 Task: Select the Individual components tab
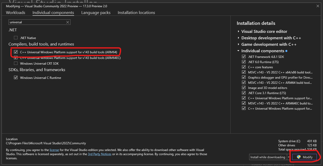pos(53,12)
